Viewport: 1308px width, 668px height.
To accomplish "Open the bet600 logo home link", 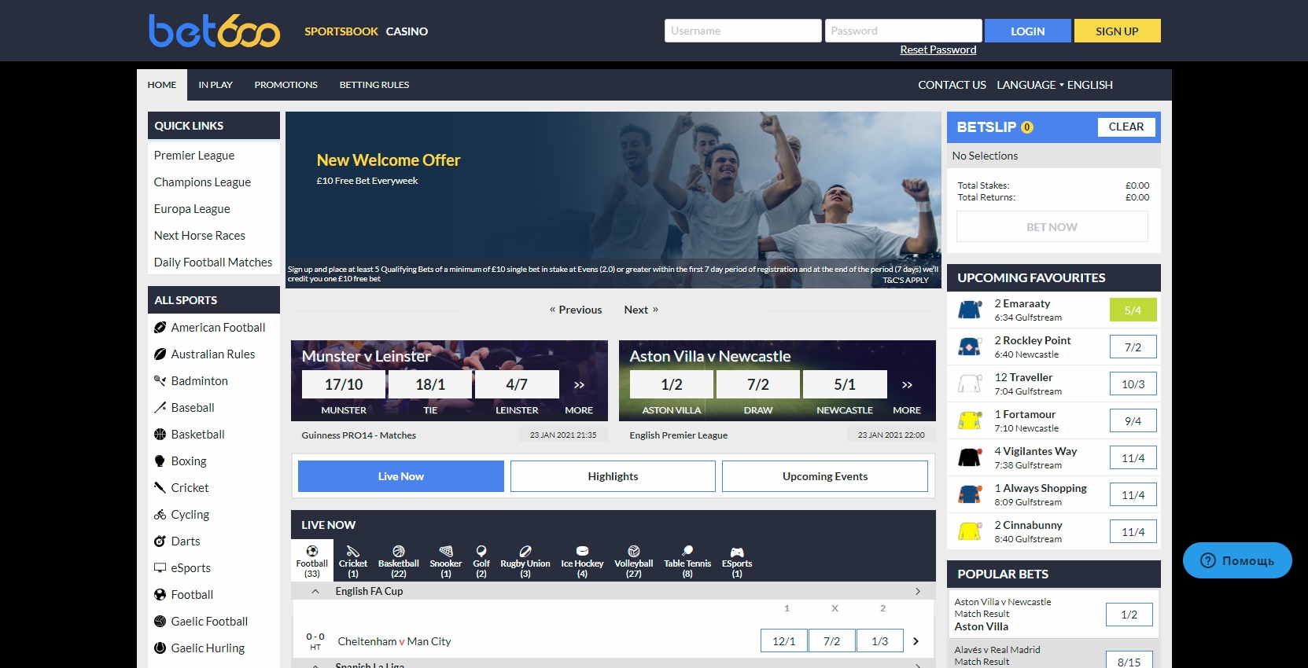I will point(214,31).
